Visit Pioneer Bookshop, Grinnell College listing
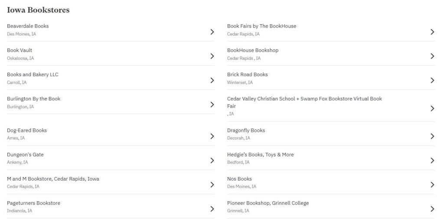The height and width of the screenshot is (219, 444). click(268, 203)
